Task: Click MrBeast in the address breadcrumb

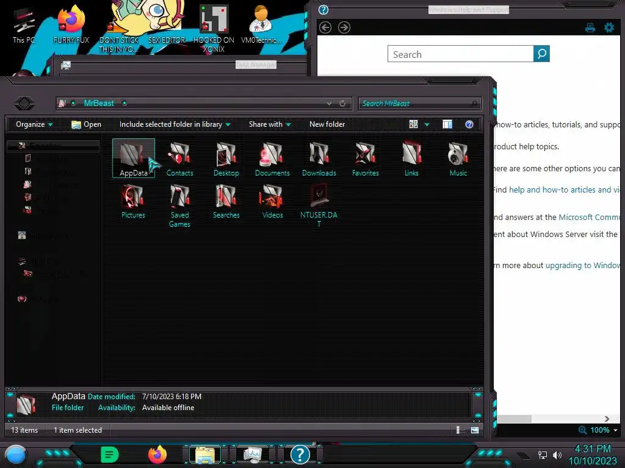Action: click(x=99, y=103)
